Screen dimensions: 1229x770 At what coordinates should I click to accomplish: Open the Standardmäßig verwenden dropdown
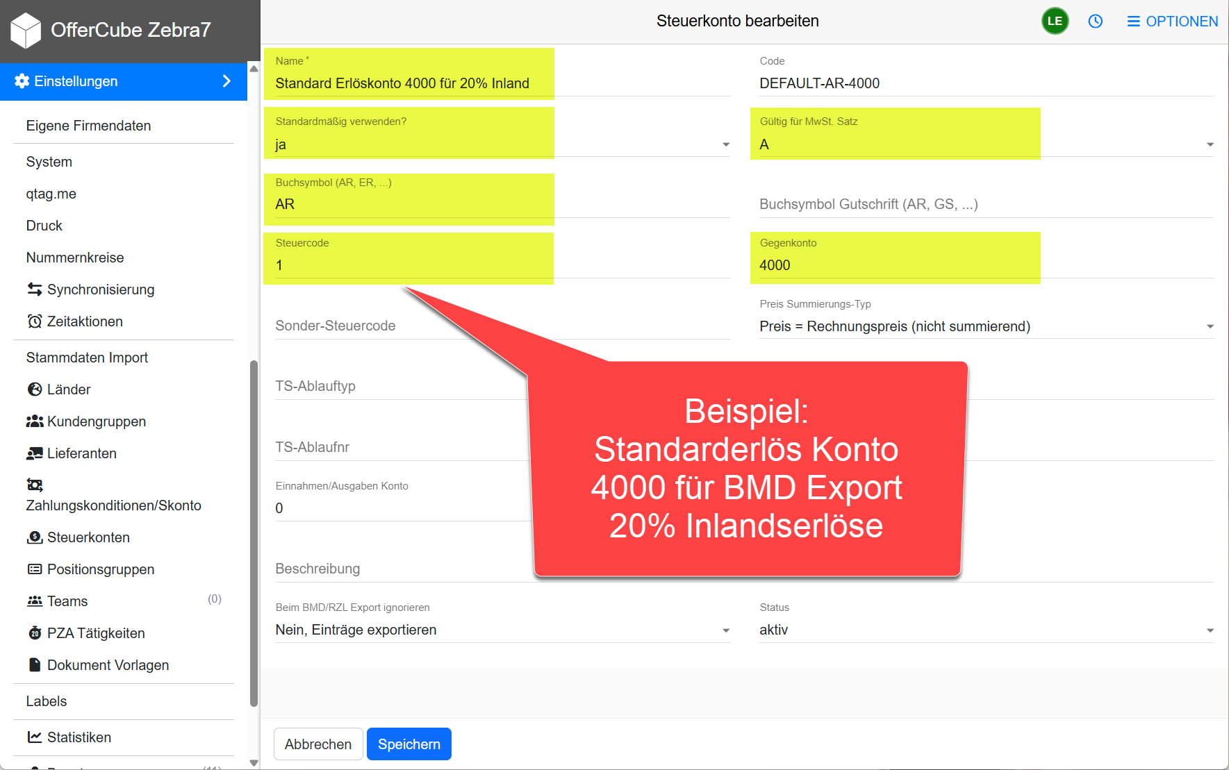(502, 144)
